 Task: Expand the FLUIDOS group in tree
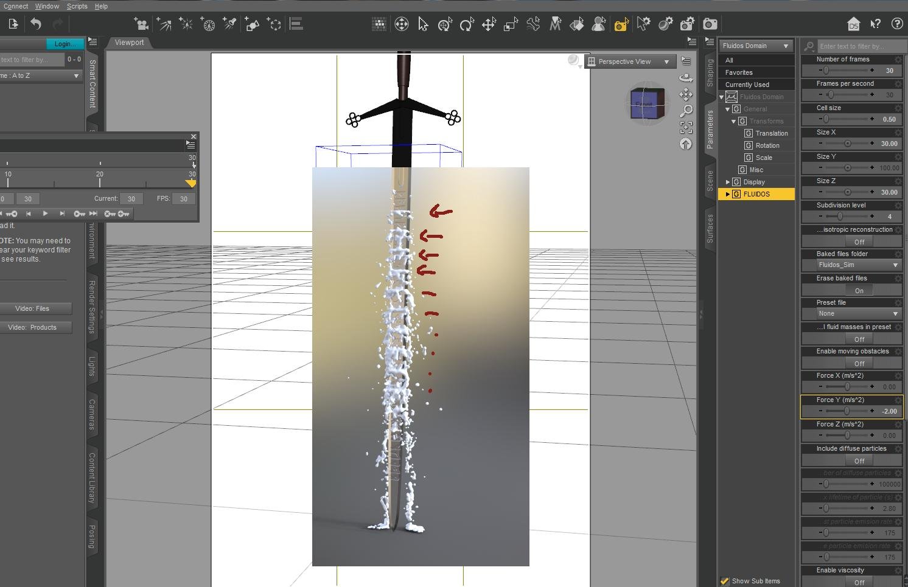(728, 194)
